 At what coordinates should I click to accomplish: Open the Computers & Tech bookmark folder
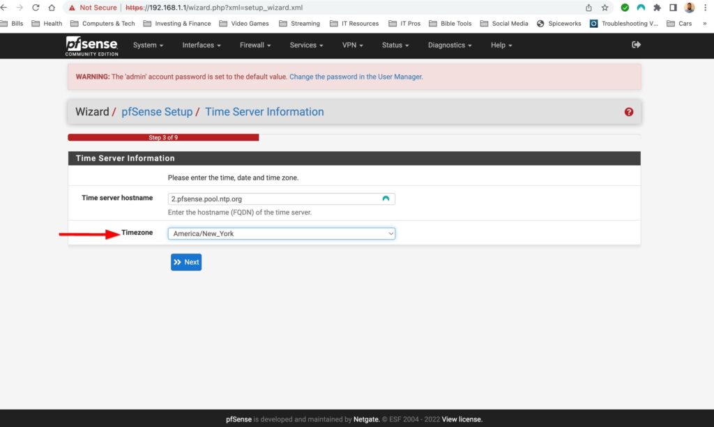pyautogui.click(x=102, y=24)
